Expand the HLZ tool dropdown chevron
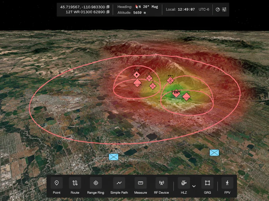 coord(194,186)
